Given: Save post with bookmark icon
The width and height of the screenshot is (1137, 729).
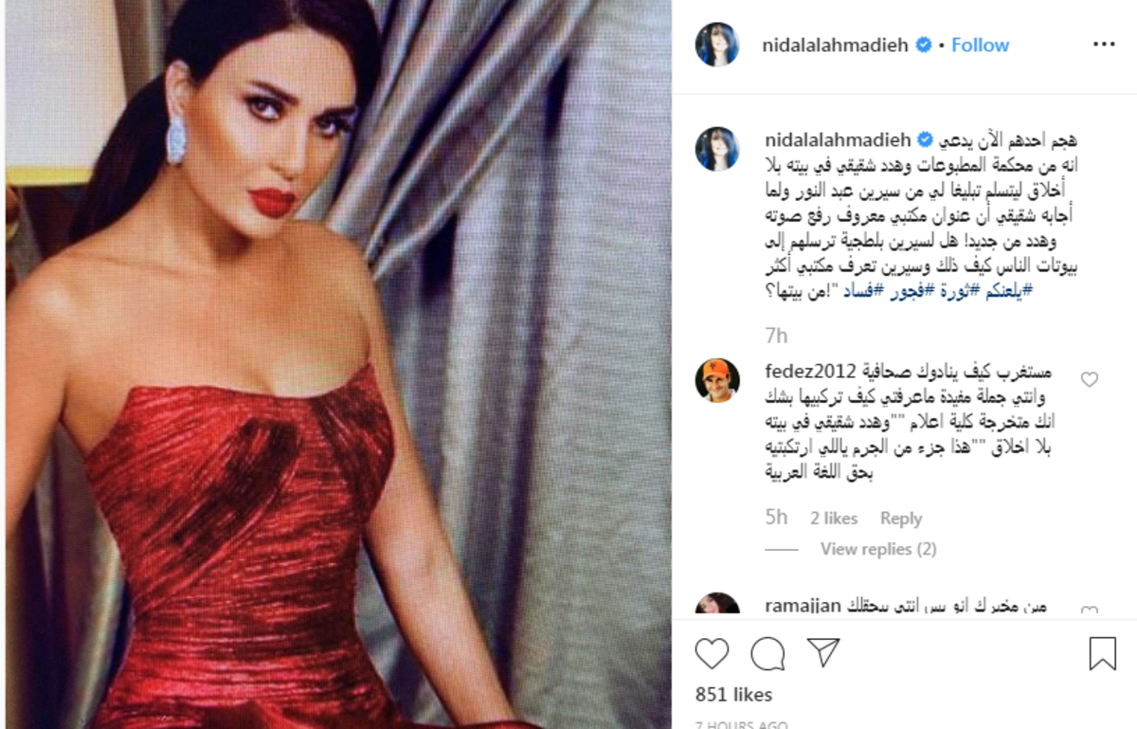Looking at the screenshot, I should pyautogui.click(x=1102, y=653).
